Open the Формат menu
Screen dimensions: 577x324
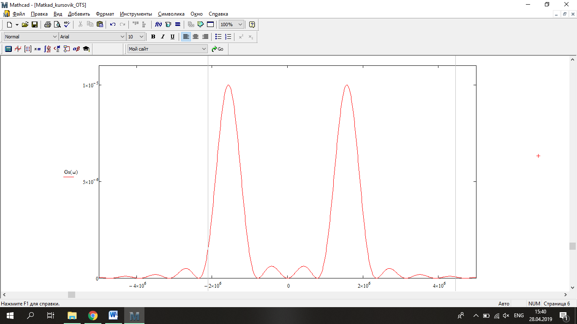click(x=105, y=14)
